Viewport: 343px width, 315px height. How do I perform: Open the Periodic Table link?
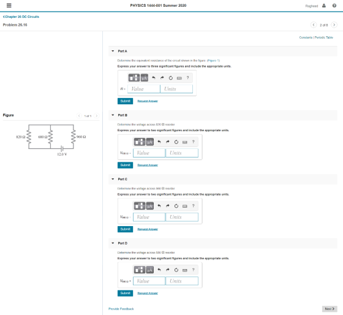point(324,37)
